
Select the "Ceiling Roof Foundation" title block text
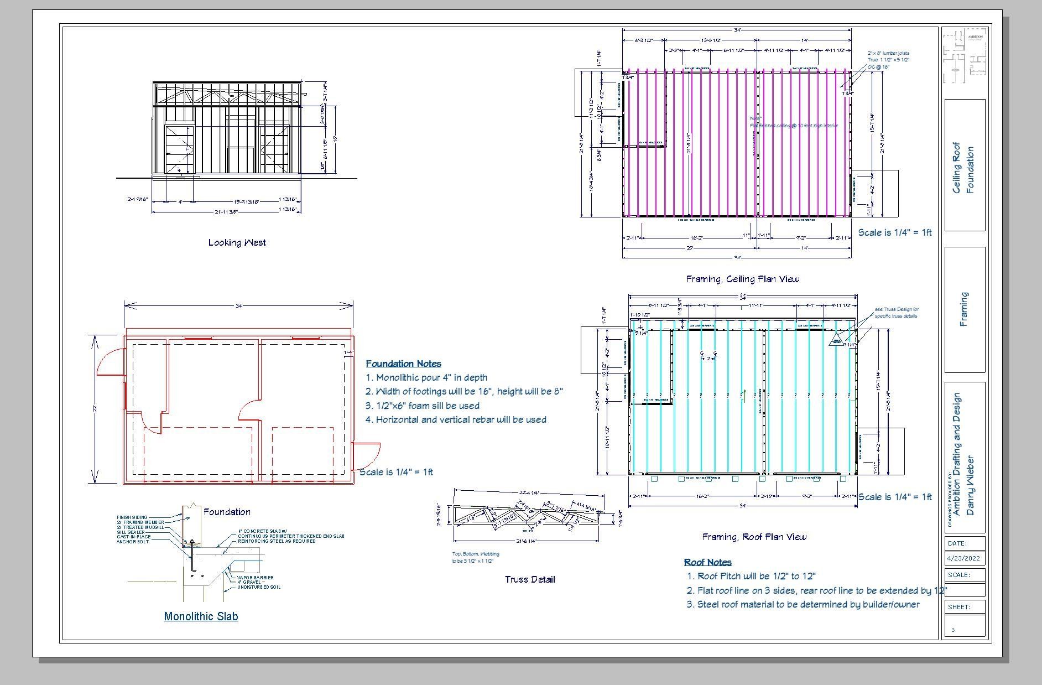[x=963, y=168]
